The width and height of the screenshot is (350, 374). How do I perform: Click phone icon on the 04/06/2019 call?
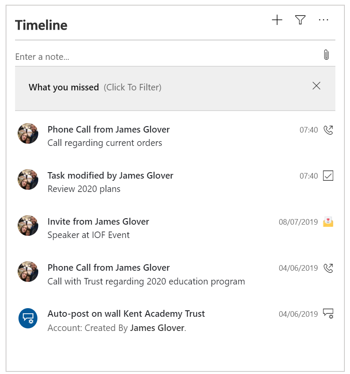click(329, 268)
